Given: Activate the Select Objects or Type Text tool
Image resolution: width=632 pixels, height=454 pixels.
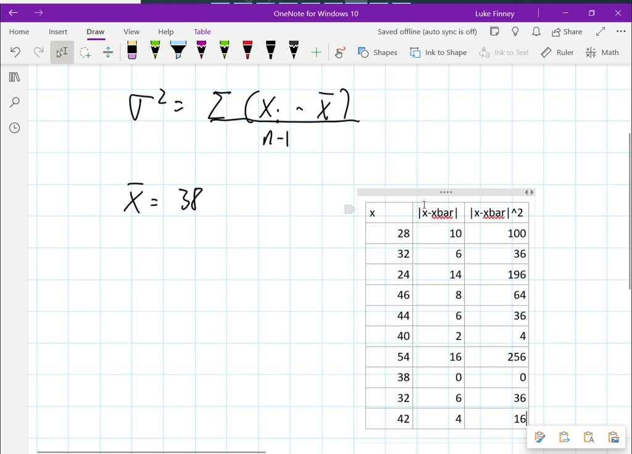Looking at the screenshot, I should click(62, 52).
